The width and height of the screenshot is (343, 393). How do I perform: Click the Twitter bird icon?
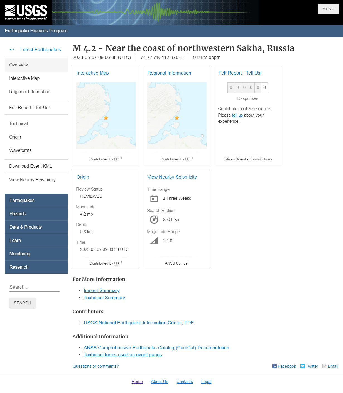[x=303, y=366]
